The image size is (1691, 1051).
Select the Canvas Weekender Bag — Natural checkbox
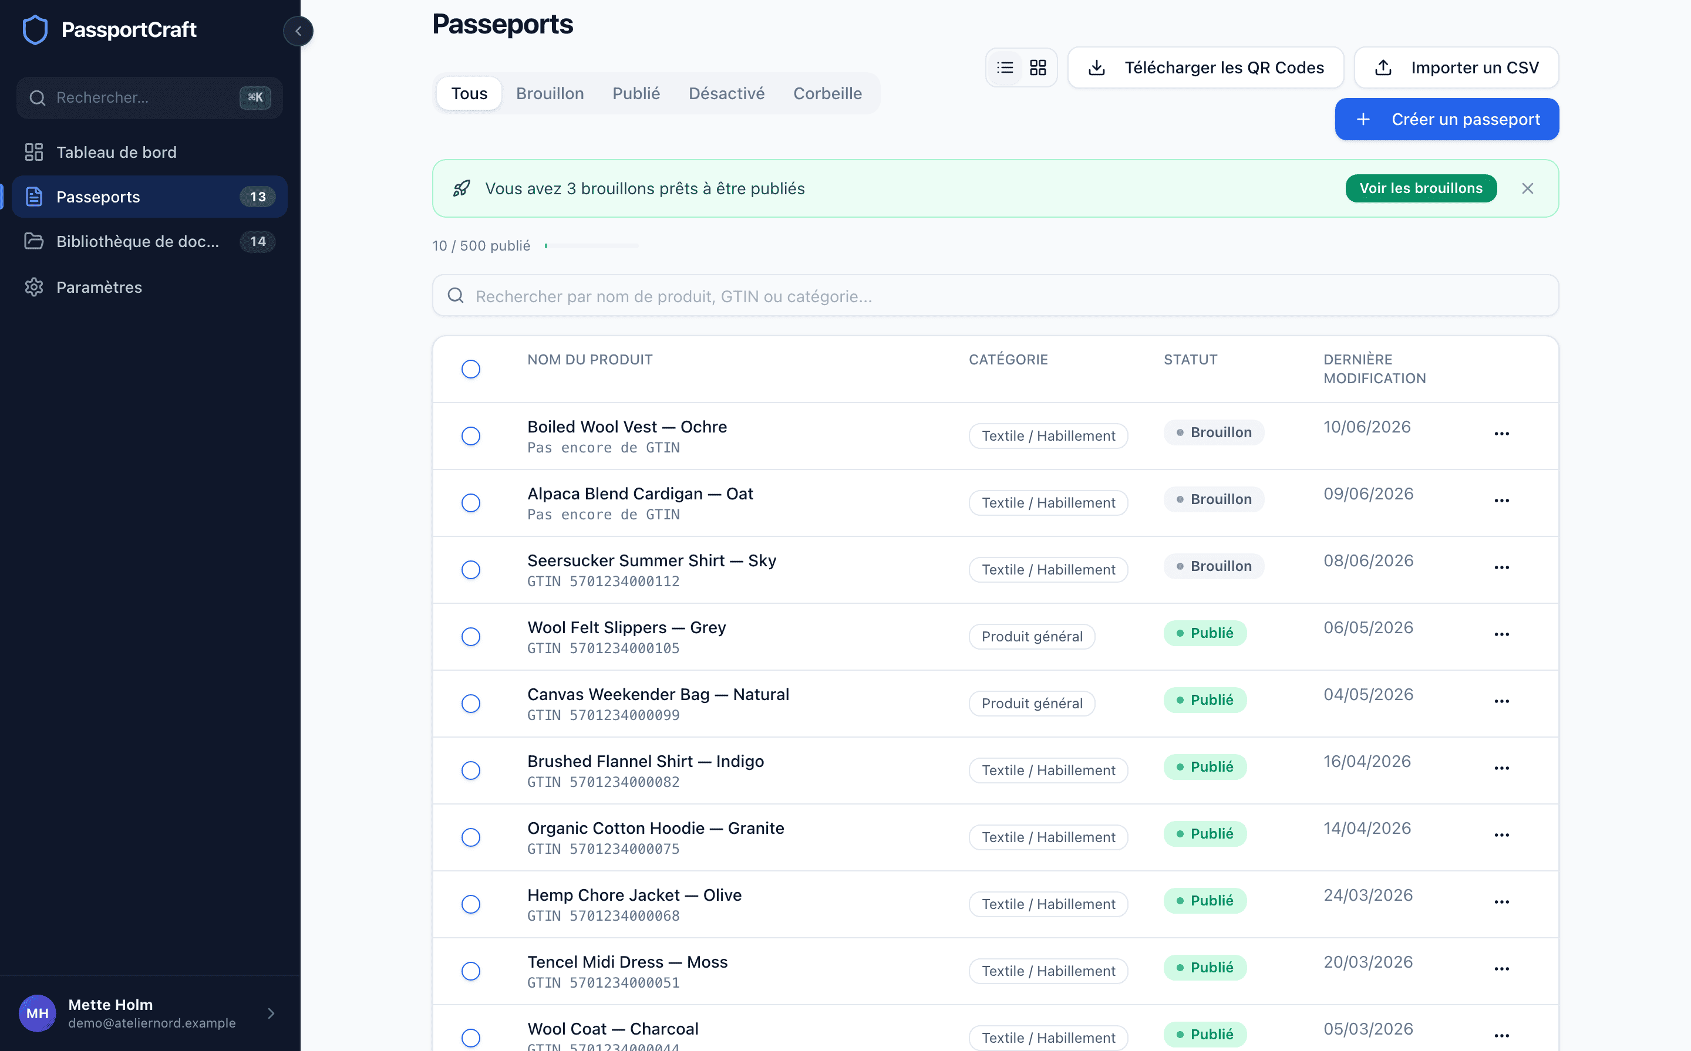click(x=471, y=704)
